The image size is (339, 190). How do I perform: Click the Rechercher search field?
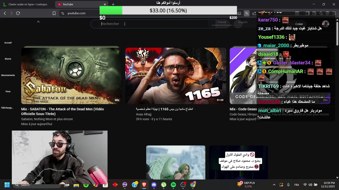[154, 24]
